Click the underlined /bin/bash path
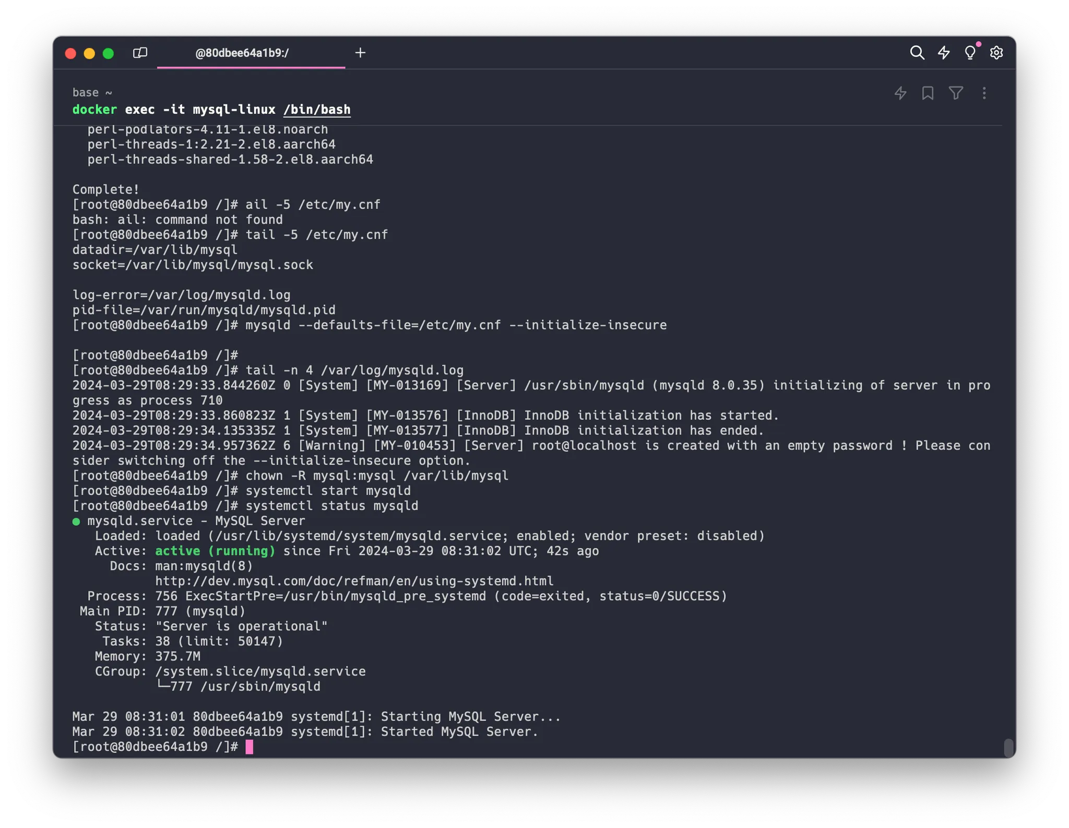 click(317, 110)
